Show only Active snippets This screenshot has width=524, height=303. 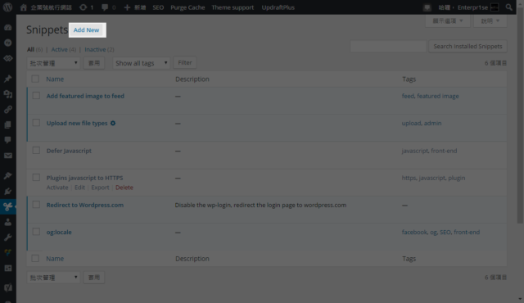pyautogui.click(x=59, y=49)
